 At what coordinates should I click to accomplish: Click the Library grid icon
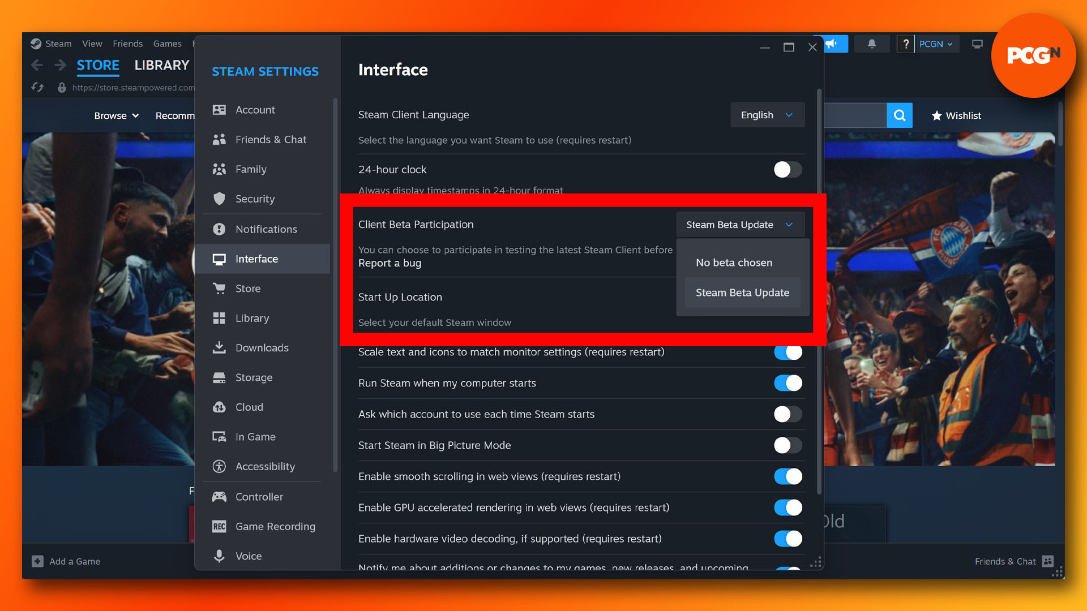click(219, 318)
